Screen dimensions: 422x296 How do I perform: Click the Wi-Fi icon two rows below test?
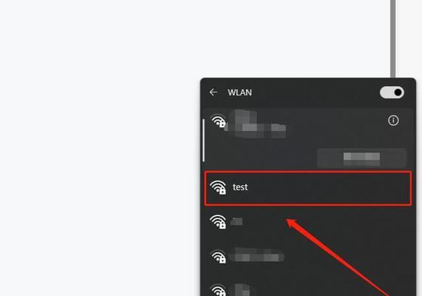pos(218,256)
